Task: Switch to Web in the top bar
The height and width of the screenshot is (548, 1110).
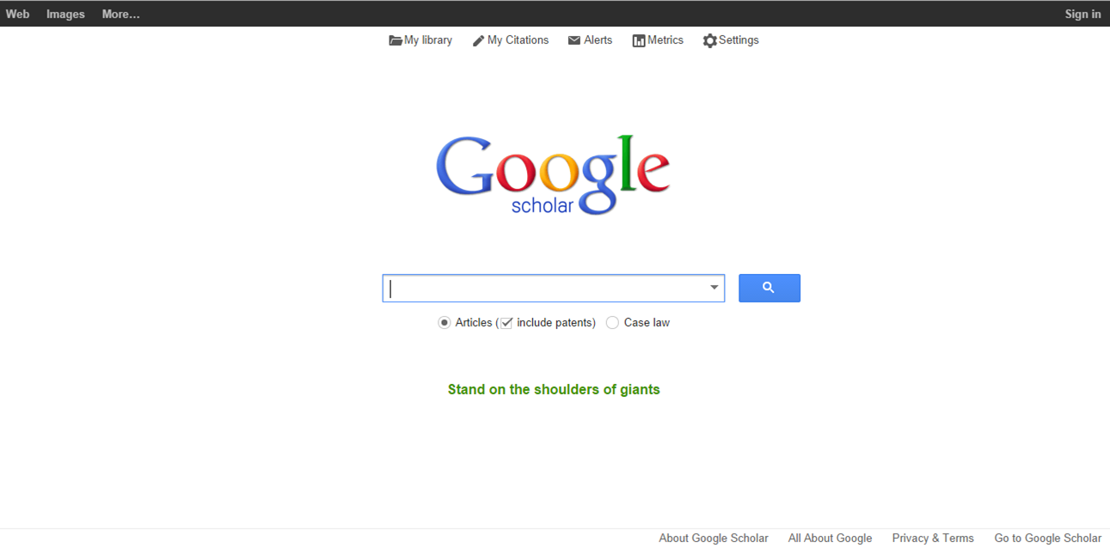Action: tap(17, 14)
